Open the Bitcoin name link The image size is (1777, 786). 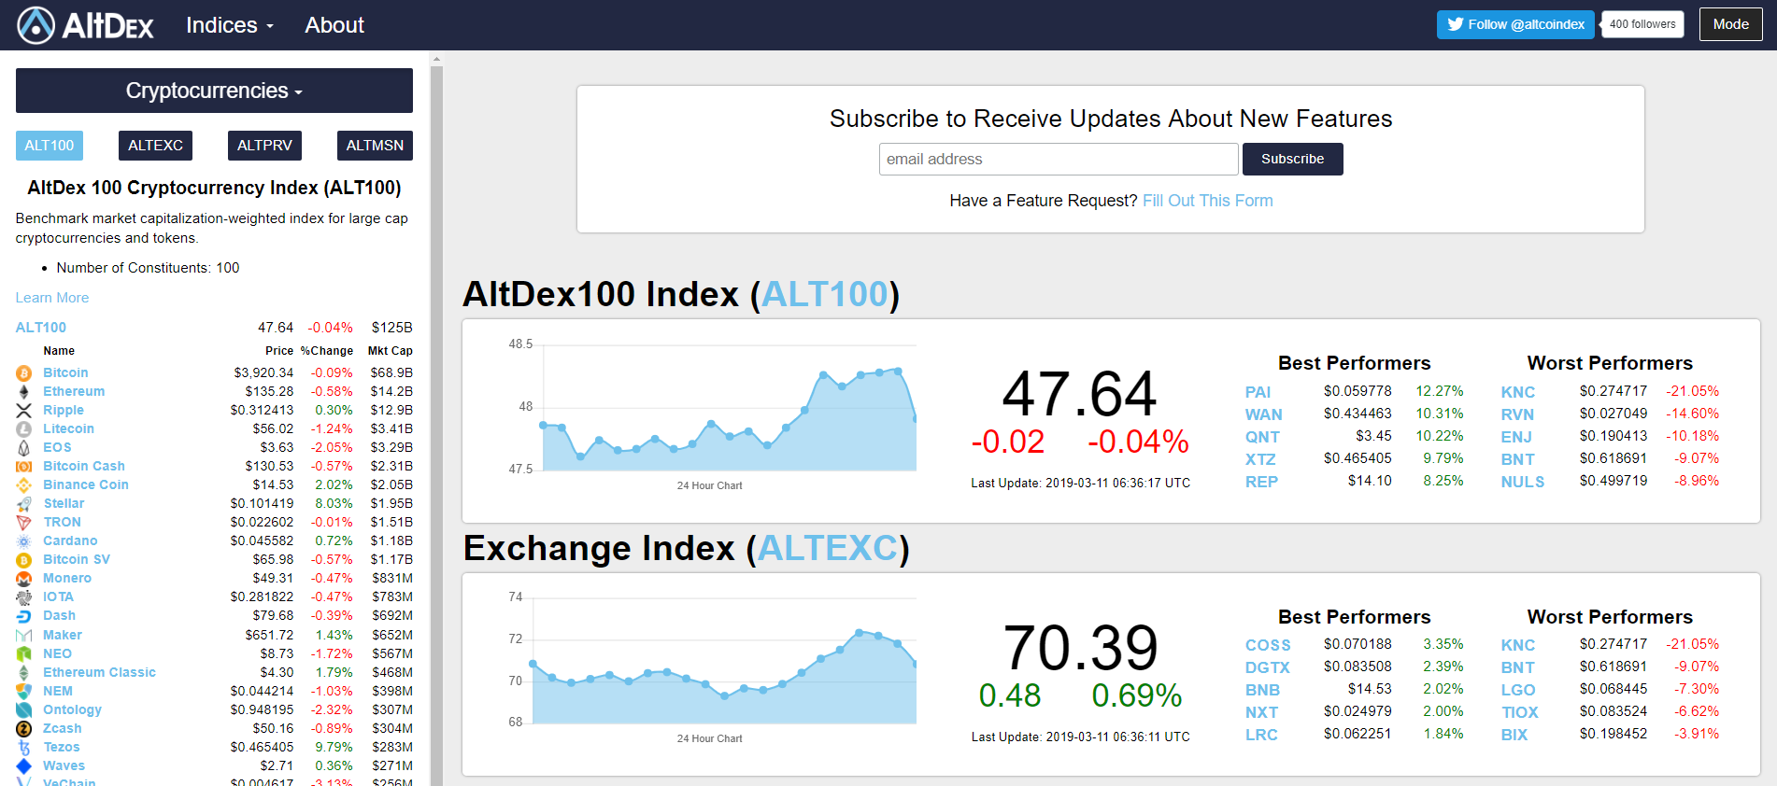[x=65, y=372]
